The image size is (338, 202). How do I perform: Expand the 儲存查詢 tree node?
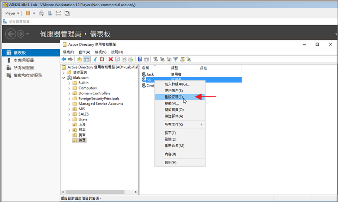coord(64,73)
